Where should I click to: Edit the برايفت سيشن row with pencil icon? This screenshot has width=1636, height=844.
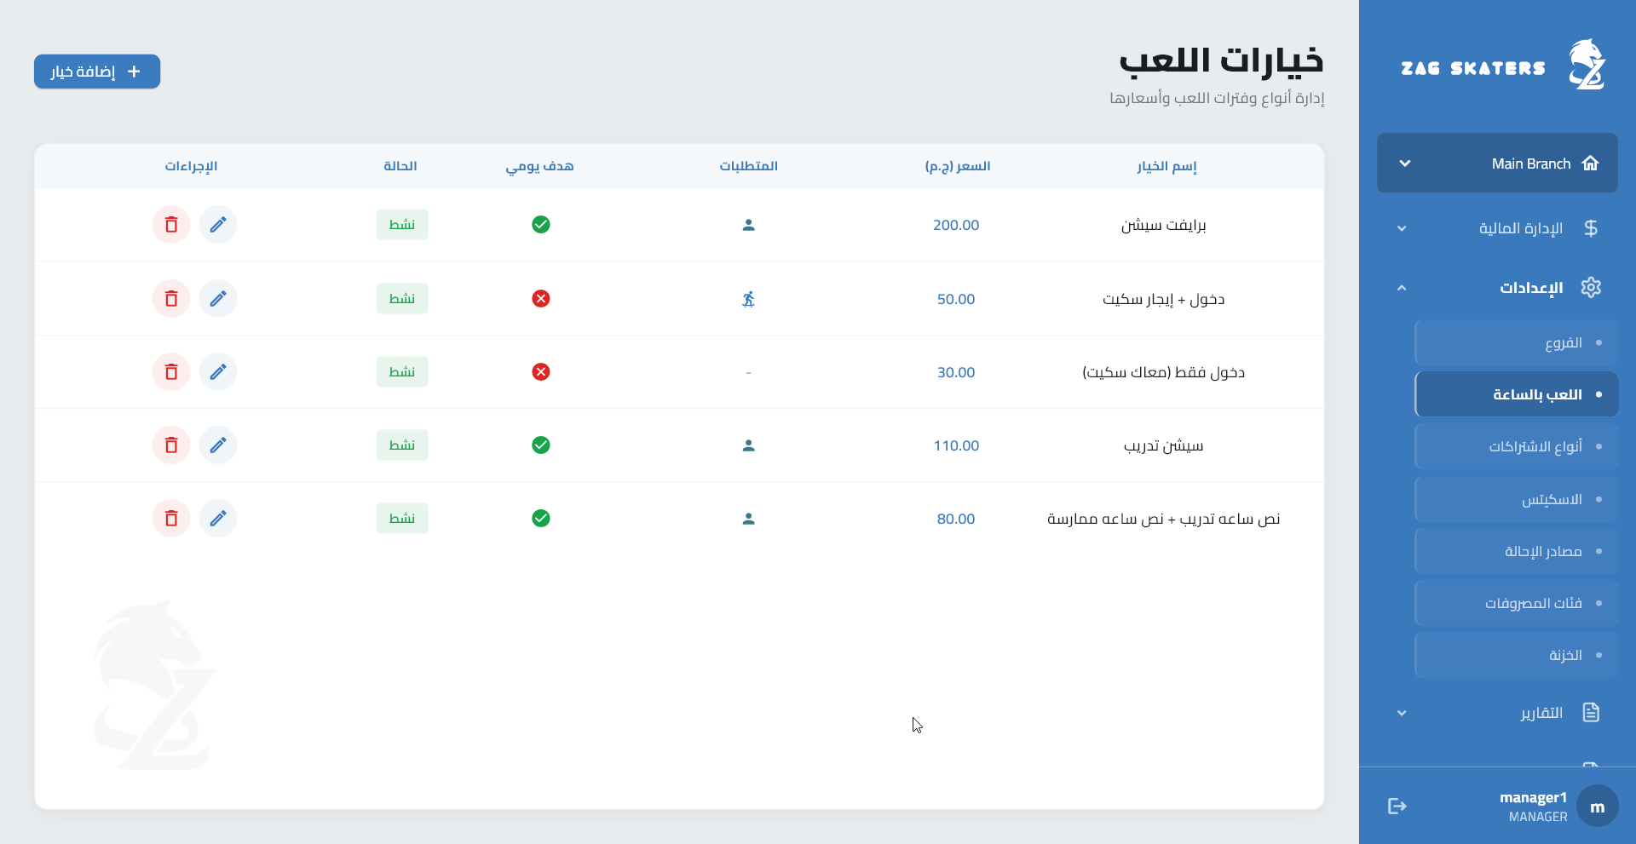click(218, 225)
